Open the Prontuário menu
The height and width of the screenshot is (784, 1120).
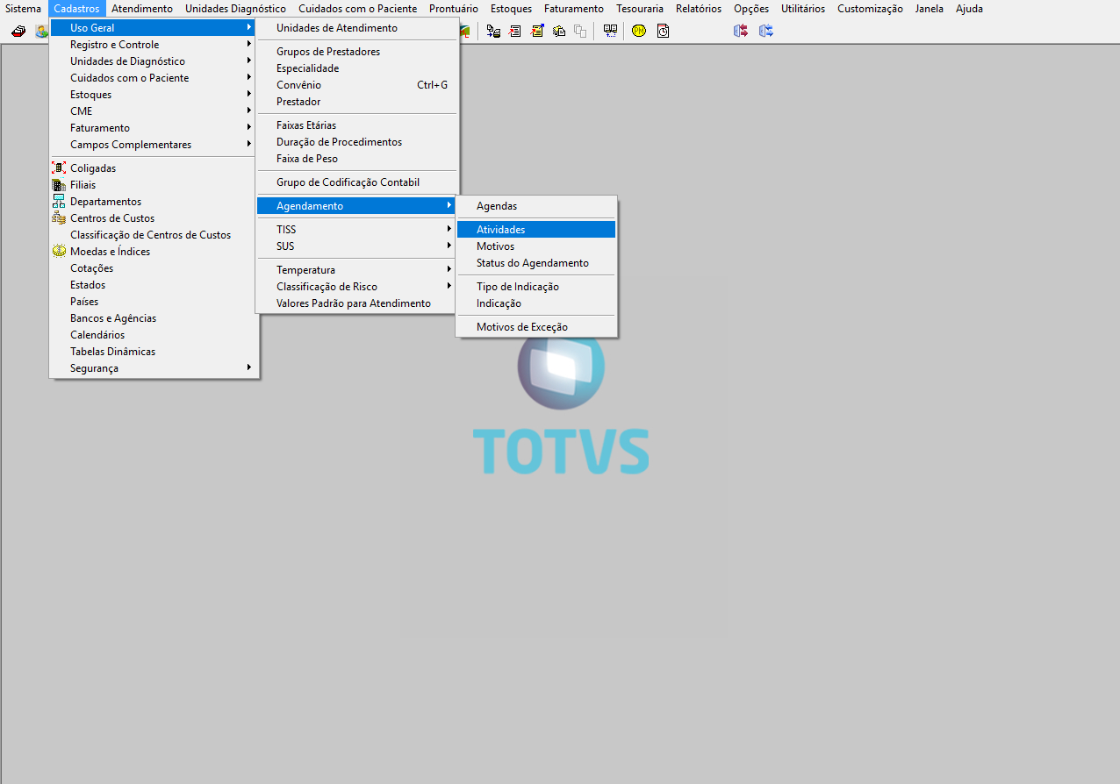pos(454,9)
